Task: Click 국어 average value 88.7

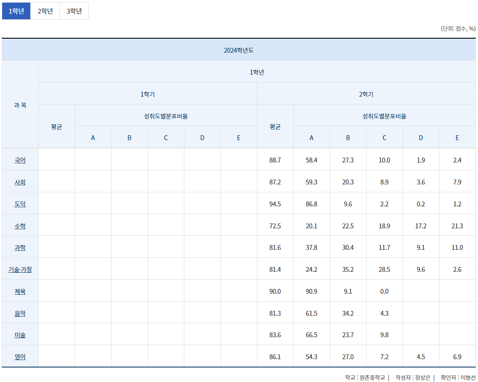Action: pos(275,160)
